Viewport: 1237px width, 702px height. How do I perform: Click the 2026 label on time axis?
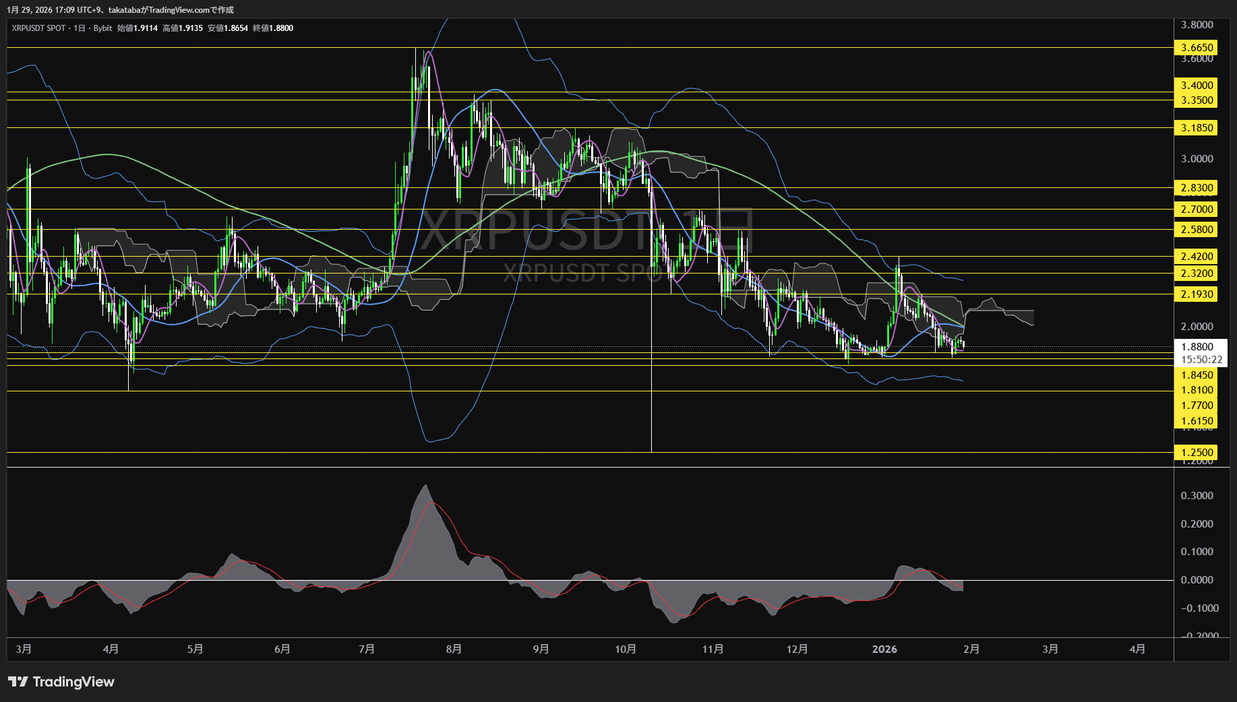pos(884,649)
